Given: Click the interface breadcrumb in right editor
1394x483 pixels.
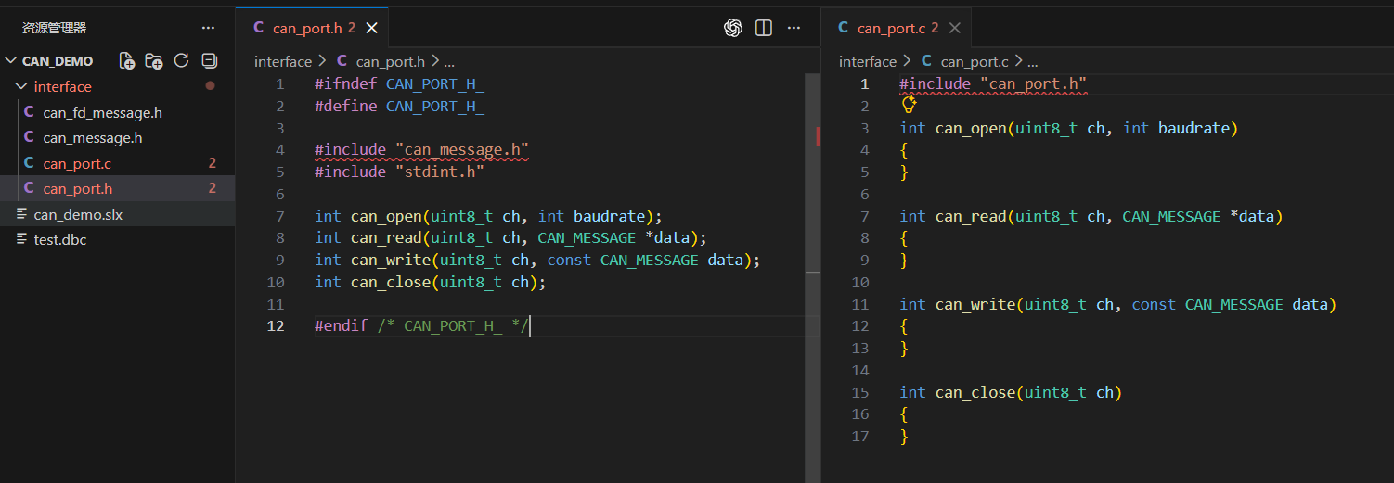Looking at the screenshot, I should point(868,61).
